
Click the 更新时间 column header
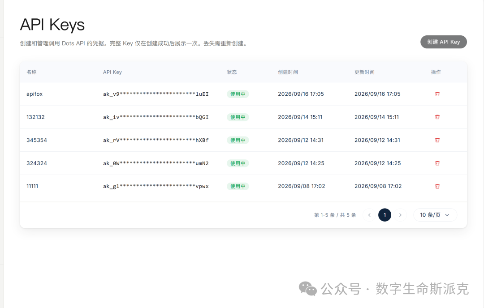click(364, 72)
